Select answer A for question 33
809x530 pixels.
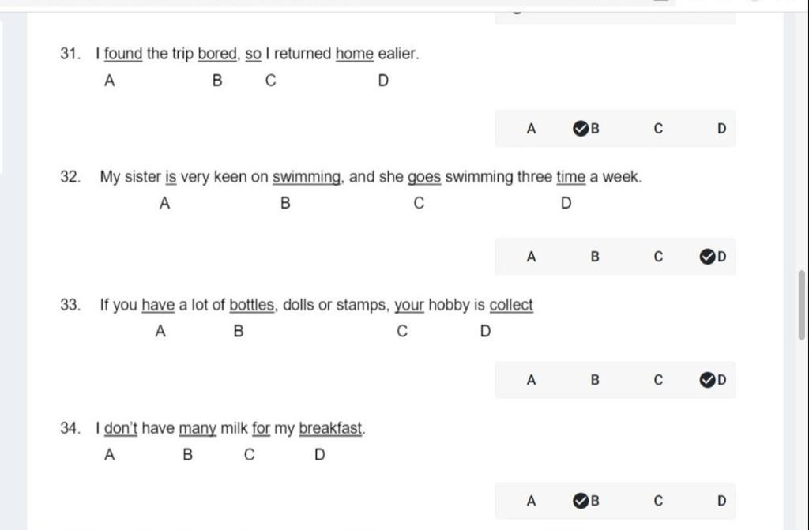click(531, 381)
